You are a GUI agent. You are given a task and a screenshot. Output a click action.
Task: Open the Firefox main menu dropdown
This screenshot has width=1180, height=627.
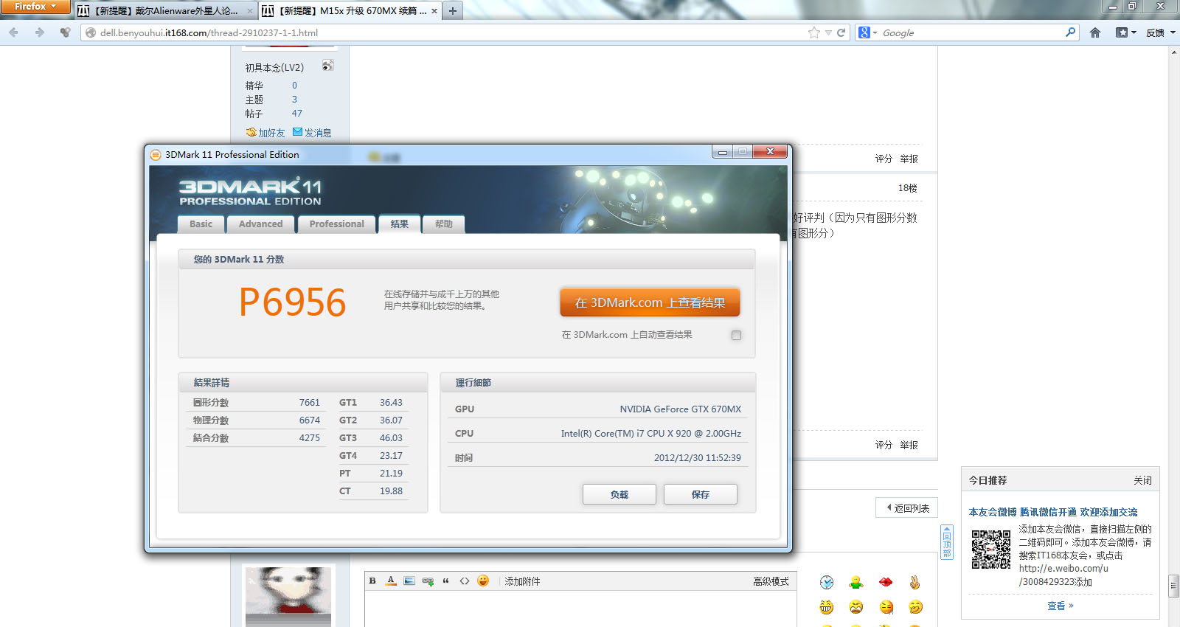35,7
